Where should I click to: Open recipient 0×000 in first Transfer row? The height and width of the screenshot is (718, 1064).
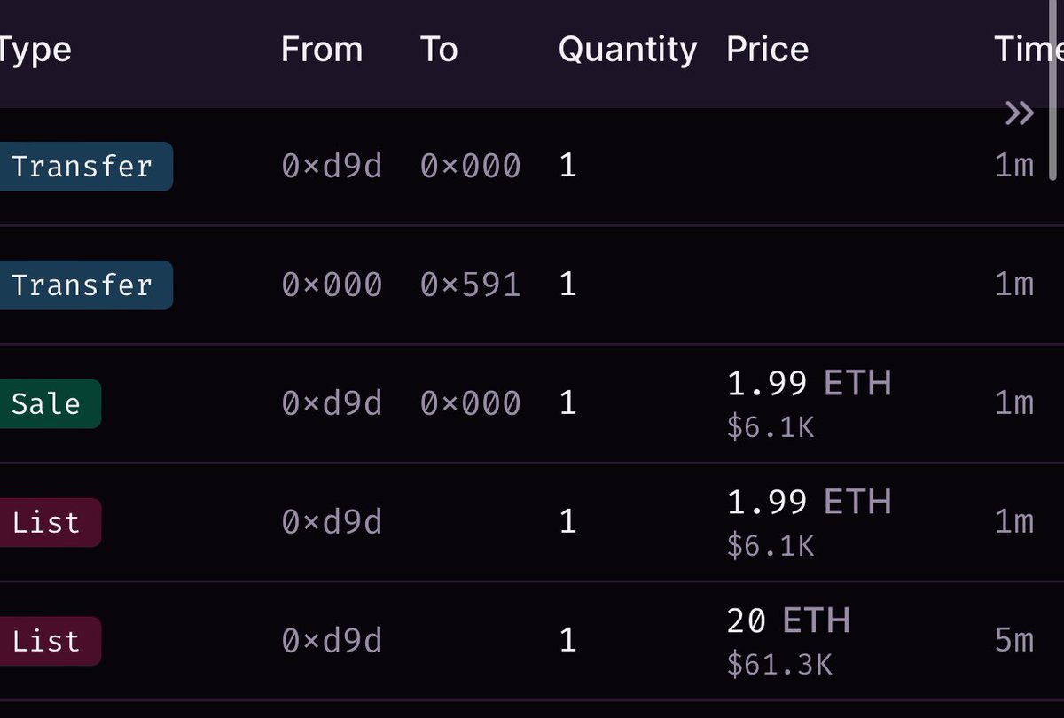pos(470,166)
